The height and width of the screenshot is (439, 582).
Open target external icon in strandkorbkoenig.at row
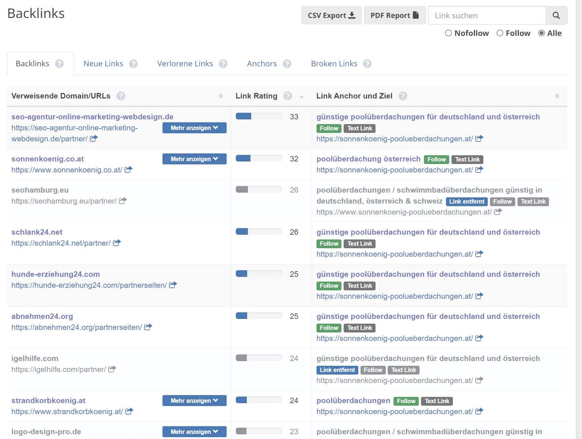(x=479, y=411)
